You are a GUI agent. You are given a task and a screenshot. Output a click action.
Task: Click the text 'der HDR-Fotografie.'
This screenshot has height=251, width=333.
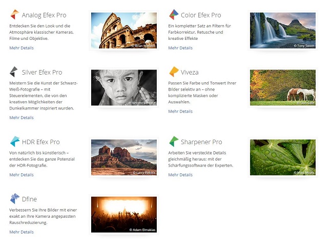[x=28, y=166]
